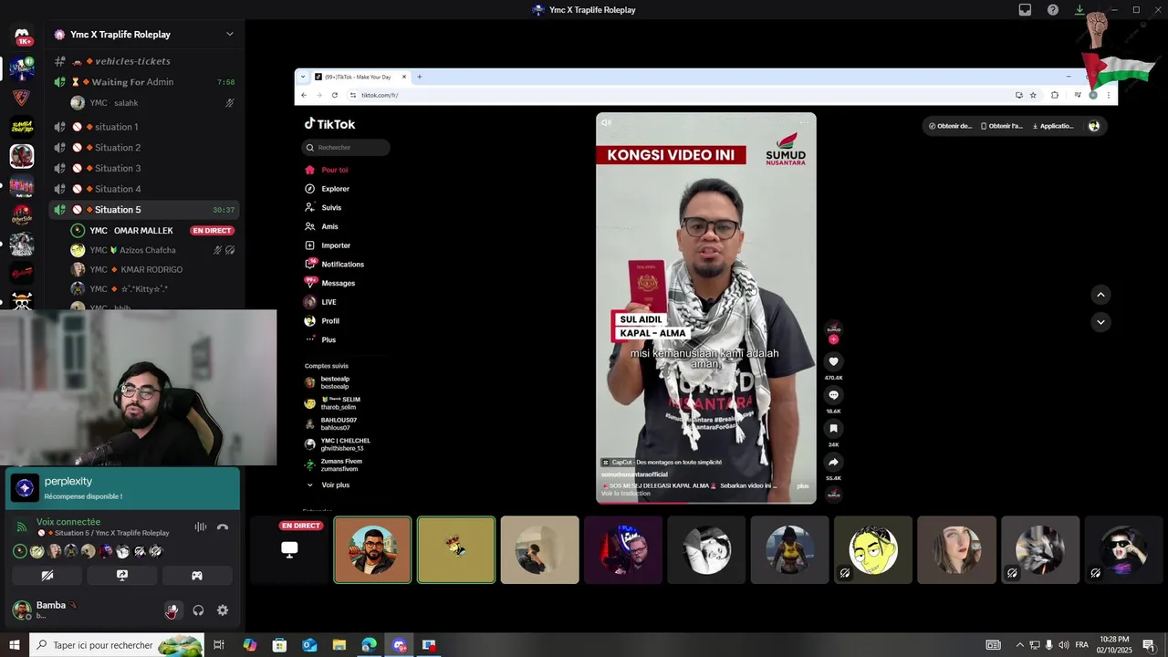Join situation 1 voice channel
The image size is (1168, 657).
146,127
